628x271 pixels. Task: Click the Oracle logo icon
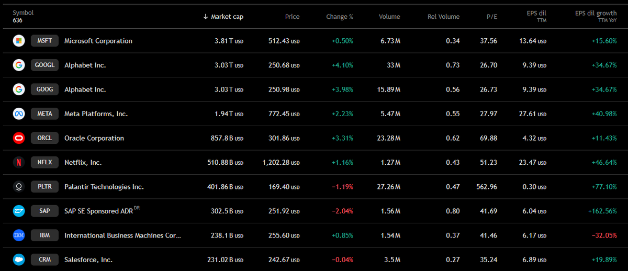(x=19, y=138)
